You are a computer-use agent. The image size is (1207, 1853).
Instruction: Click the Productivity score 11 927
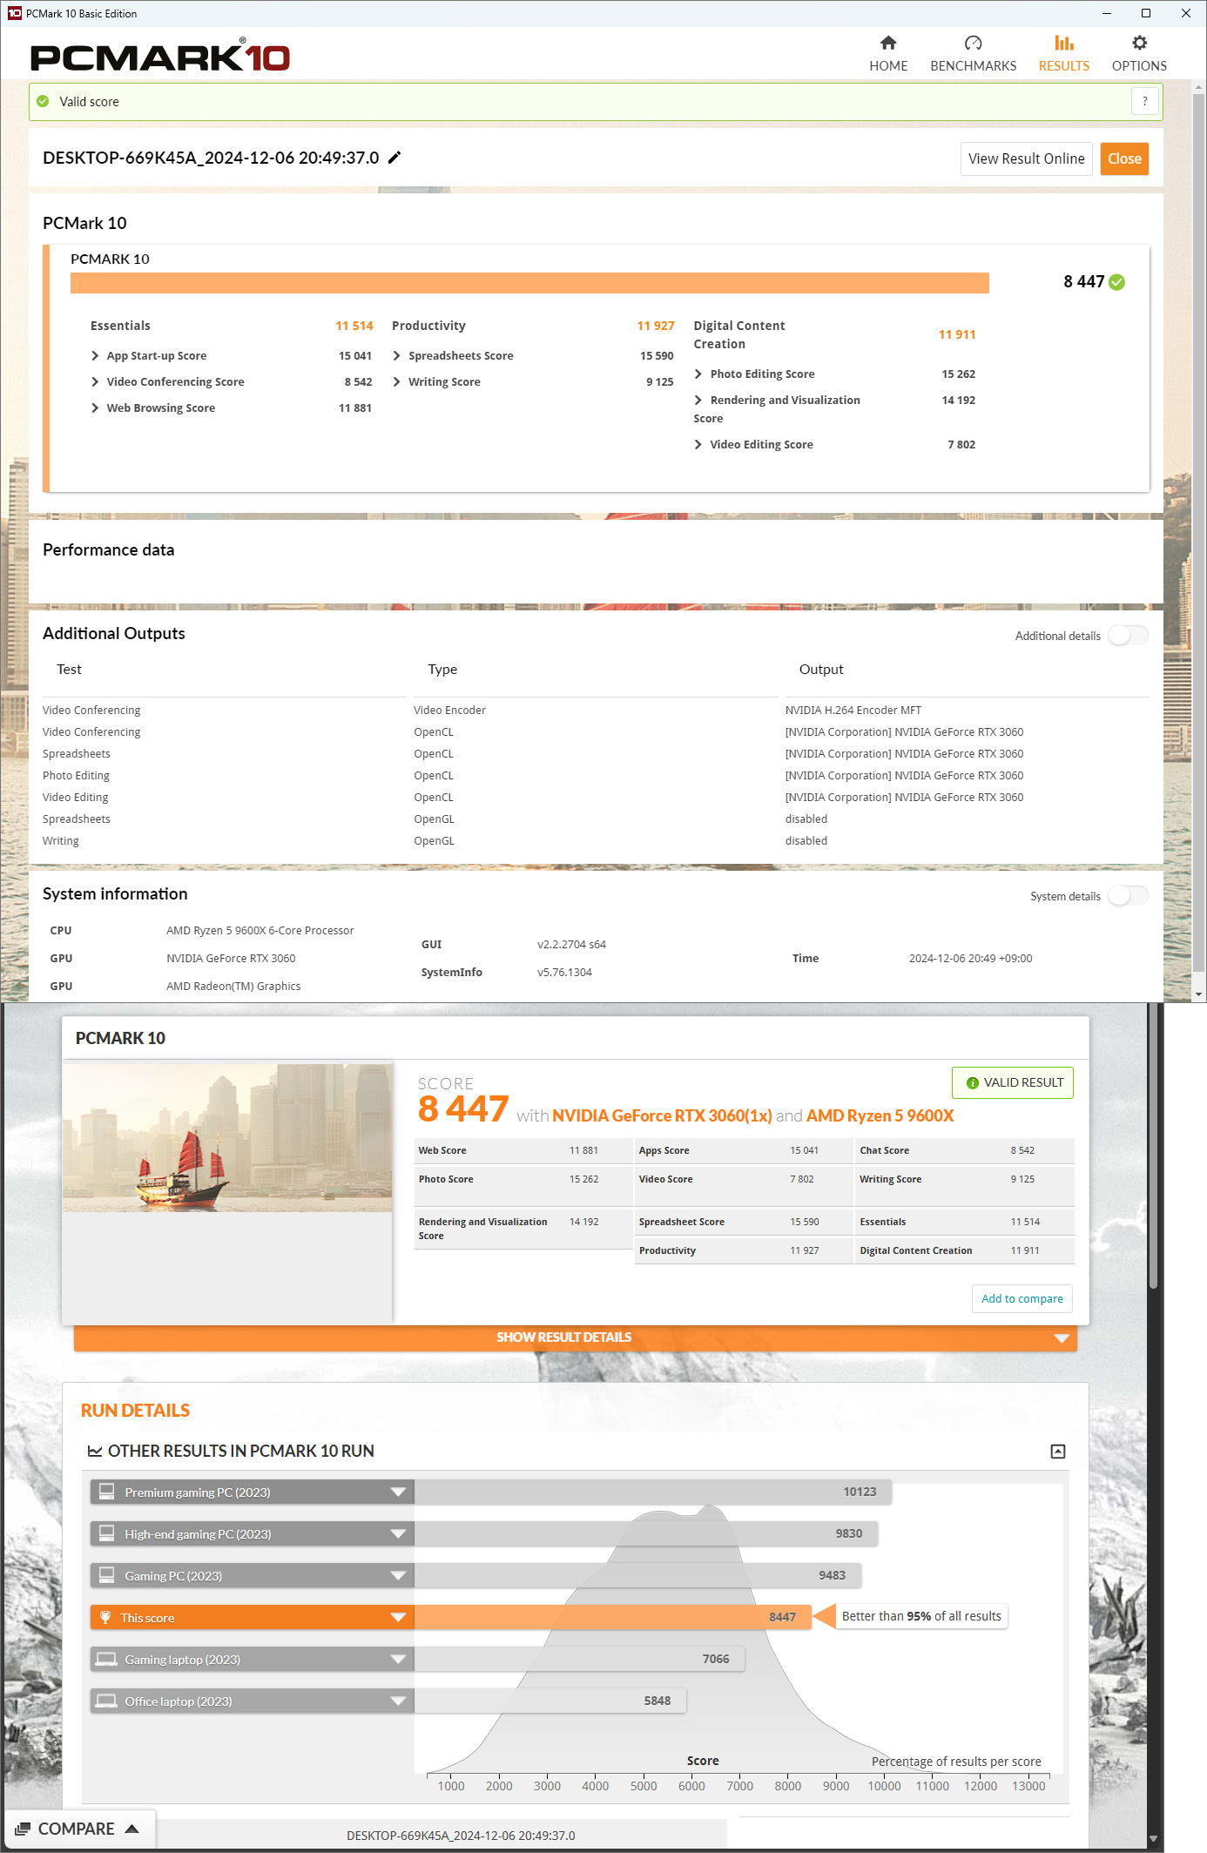point(655,326)
